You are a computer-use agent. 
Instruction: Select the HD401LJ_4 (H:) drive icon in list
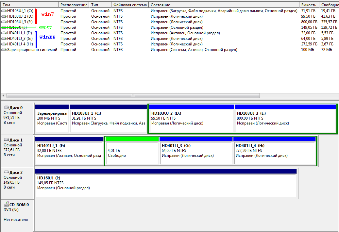tap(4, 44)
